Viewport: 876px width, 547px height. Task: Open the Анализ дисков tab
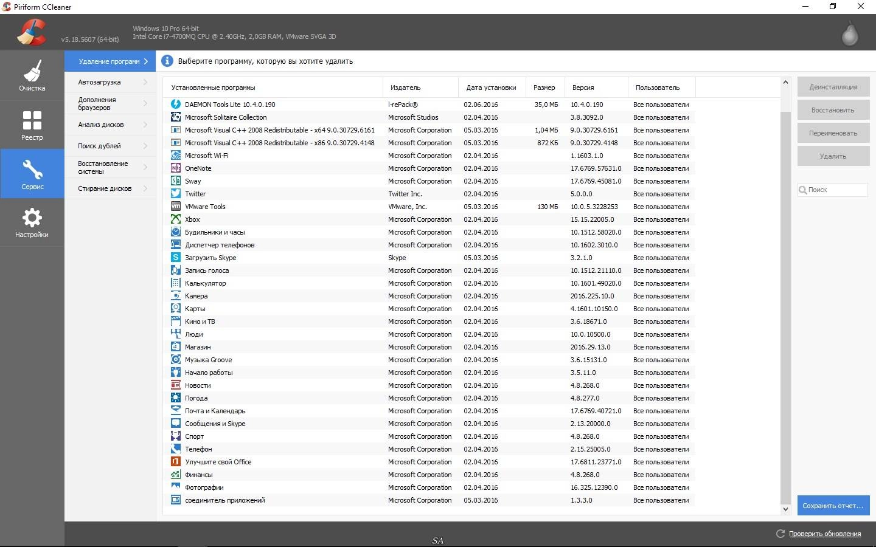[110, 125]
